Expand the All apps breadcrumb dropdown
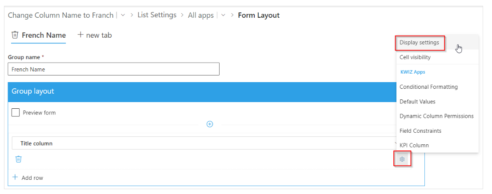 click(223, 15)
